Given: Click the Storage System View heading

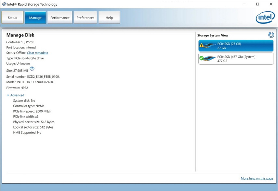Looking at the screenshot, I should (x=213, y=35).
